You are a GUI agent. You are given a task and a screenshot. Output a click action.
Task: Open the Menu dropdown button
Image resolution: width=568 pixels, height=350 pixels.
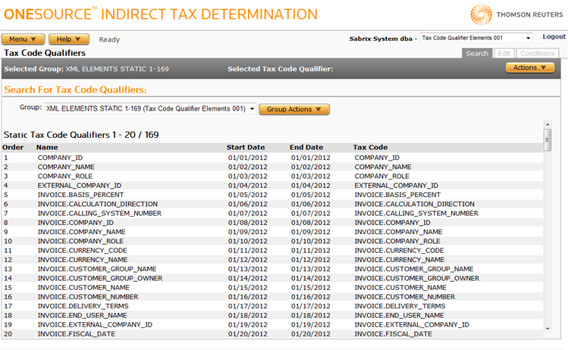(x=23, y=39)
